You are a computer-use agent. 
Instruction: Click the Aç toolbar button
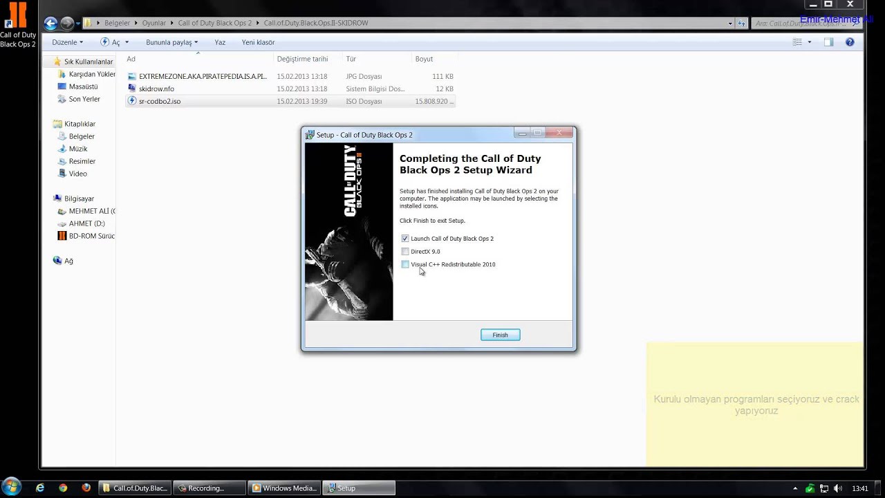point(111,42)
